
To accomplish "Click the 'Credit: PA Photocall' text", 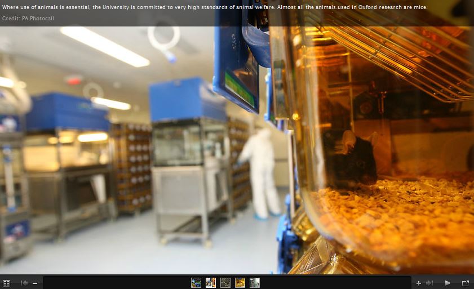I will tap(28, 19).
